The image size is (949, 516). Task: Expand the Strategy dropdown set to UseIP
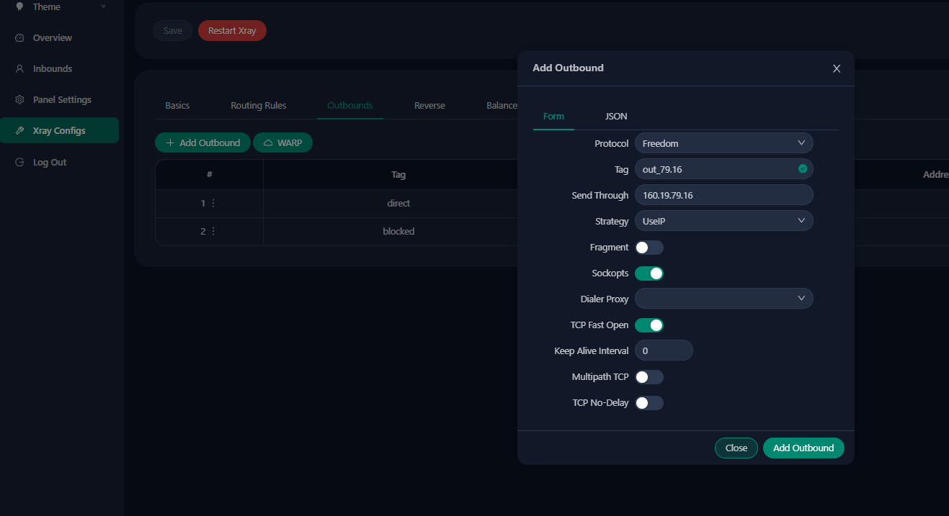click(x=723, y=221)
